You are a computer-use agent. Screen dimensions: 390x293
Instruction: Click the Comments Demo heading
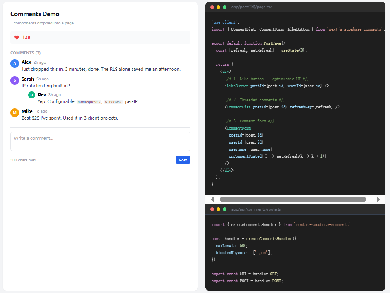coord(35,14)
